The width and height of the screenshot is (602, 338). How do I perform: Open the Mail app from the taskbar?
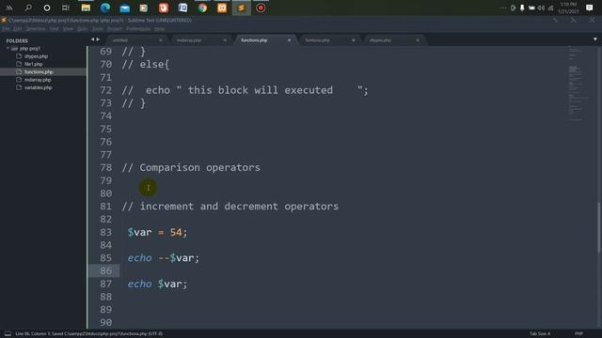pyautogui.click(x=124, y=8)
